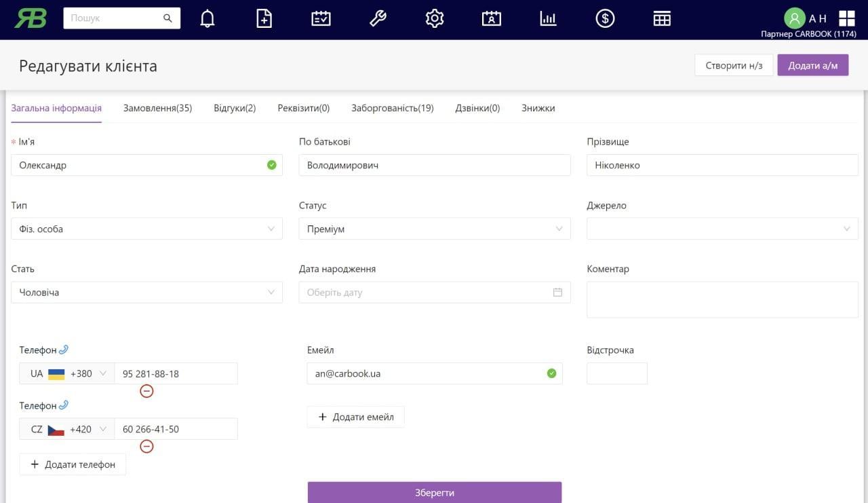Open the settings gear icon

tap(434, 18)
